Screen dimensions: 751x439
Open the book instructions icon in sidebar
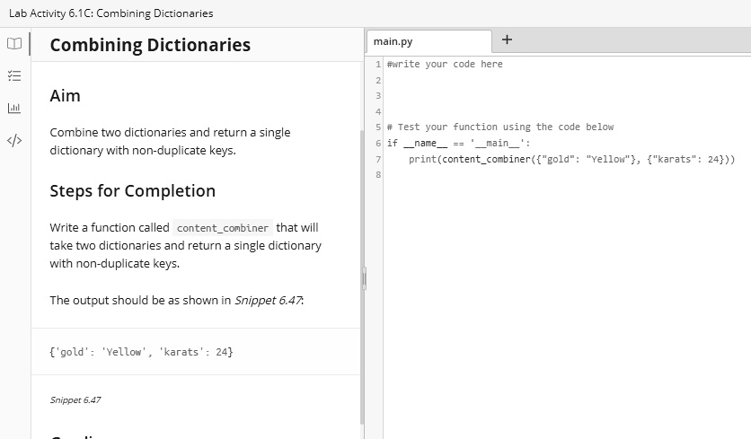(14, 43)
